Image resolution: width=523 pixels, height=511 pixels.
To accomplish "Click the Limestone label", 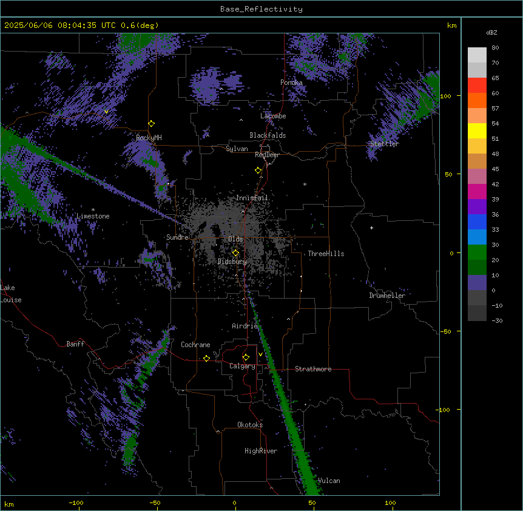I will click(x=93, y=216).
